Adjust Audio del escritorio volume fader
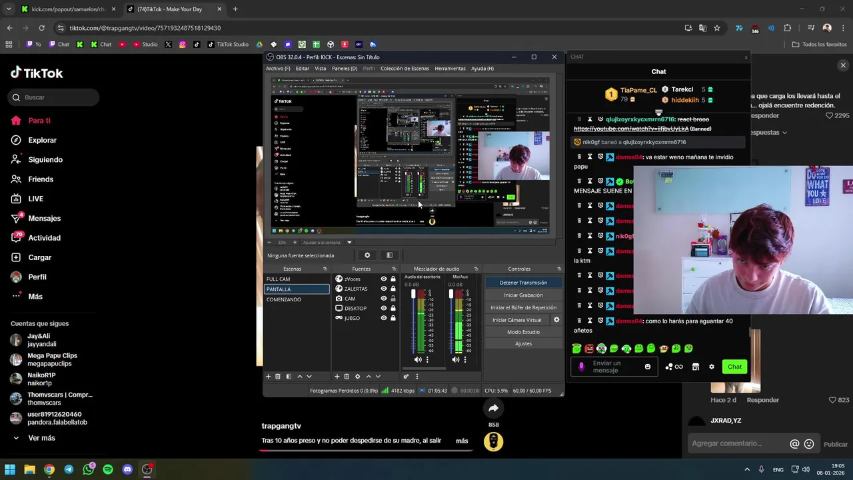 coord(413,295)
